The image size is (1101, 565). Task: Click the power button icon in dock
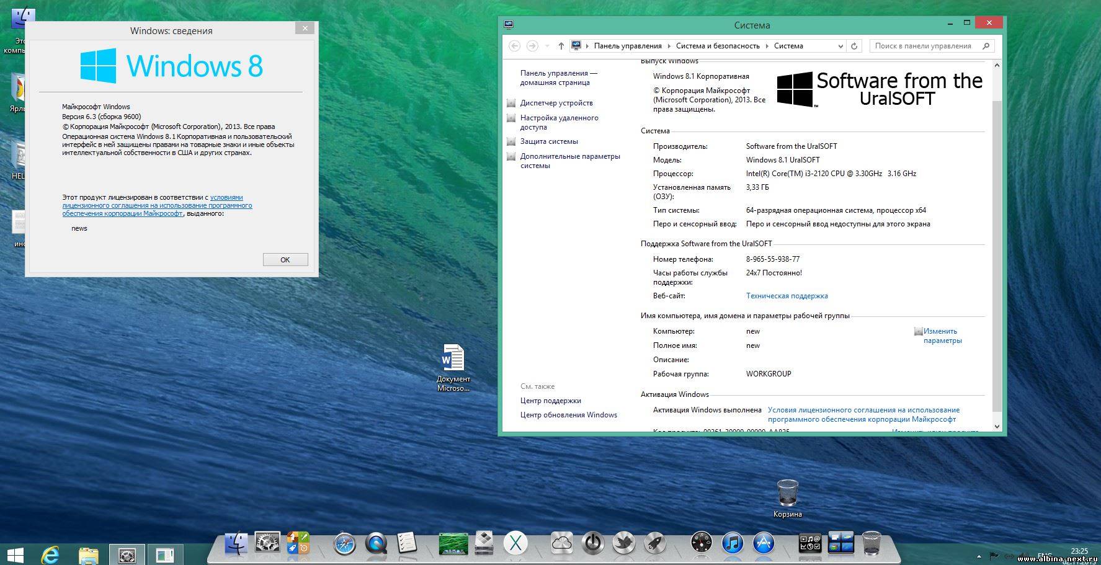[x=593, y=544]
